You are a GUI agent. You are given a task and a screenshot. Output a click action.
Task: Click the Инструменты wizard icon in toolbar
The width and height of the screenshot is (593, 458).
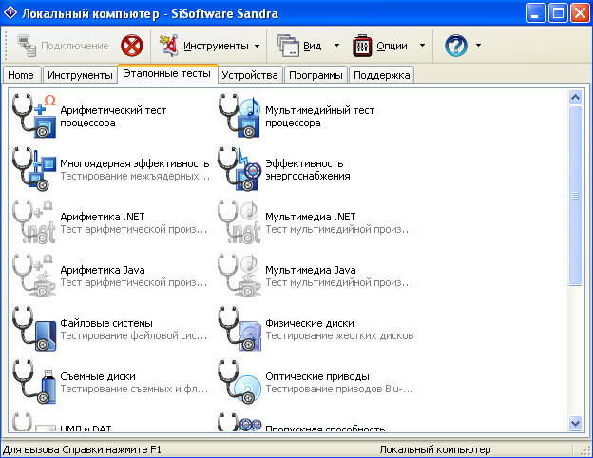click(168, 46)
